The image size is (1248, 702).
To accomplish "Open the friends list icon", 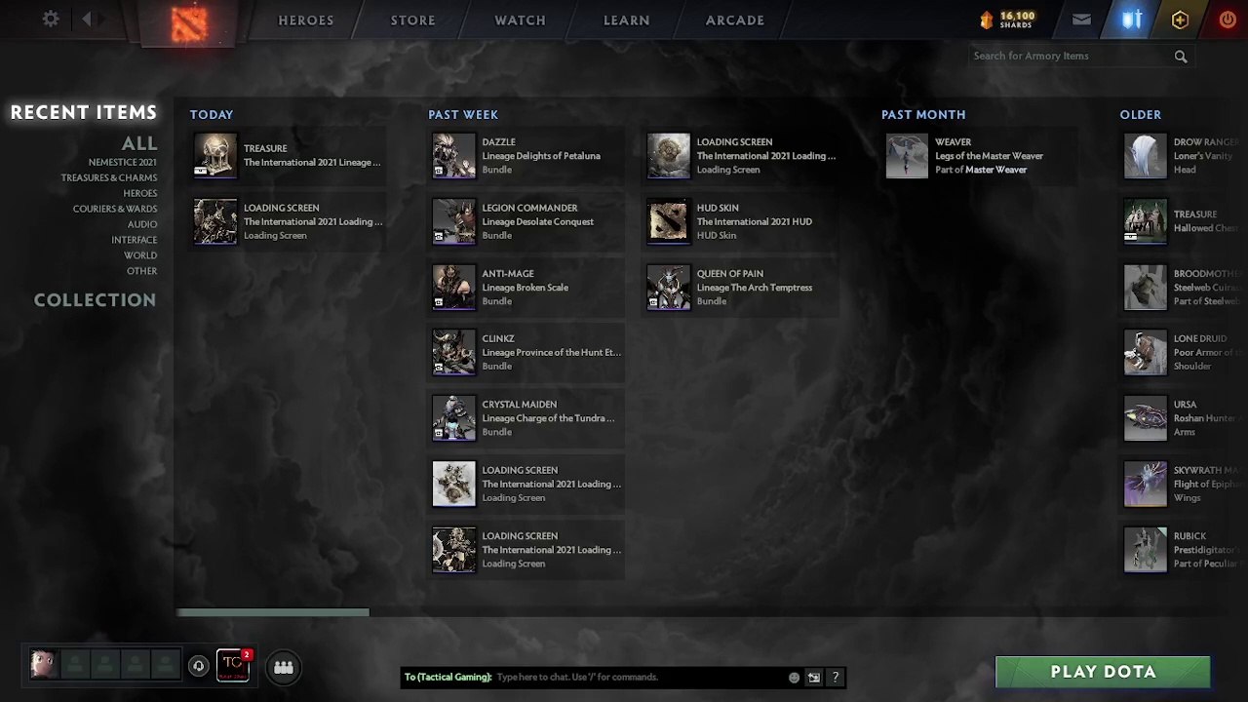I will point(284,667).
